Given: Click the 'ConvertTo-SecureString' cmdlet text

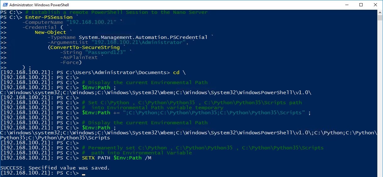Looking at the screenshot, I should (x=85, y=47).
